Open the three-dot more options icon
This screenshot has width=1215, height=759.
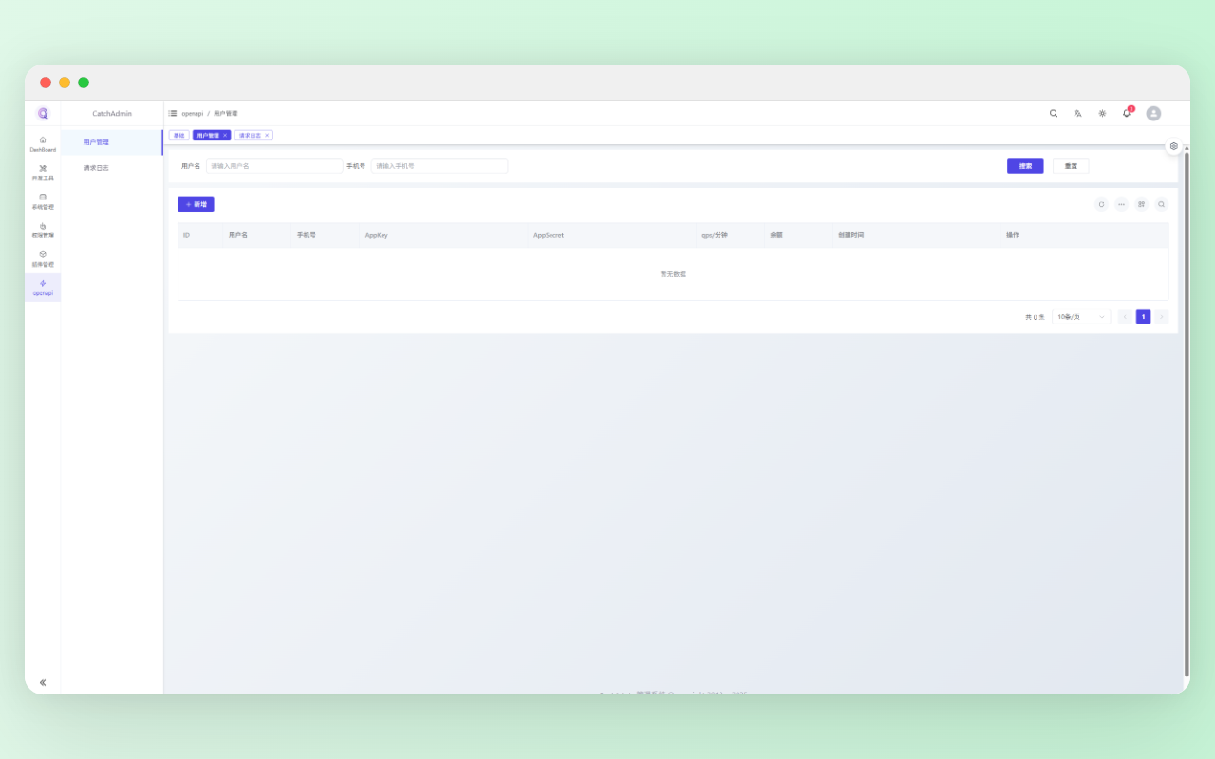[x=1121, y=204]
